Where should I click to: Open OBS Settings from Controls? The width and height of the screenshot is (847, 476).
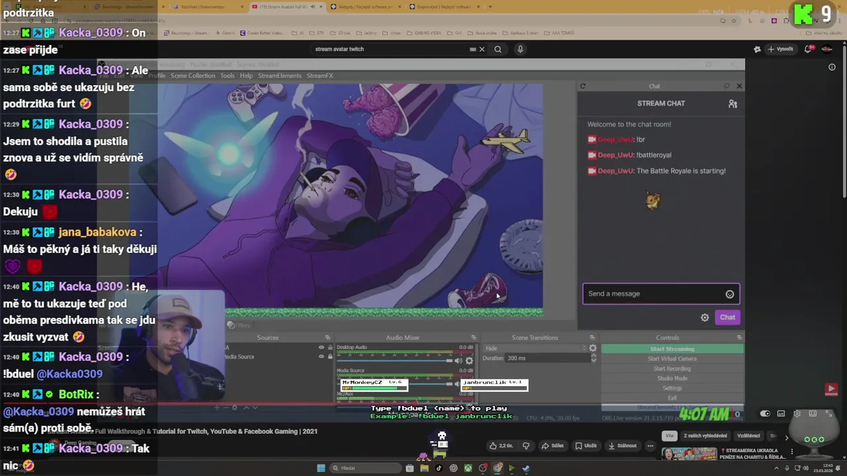click(672, 389)
